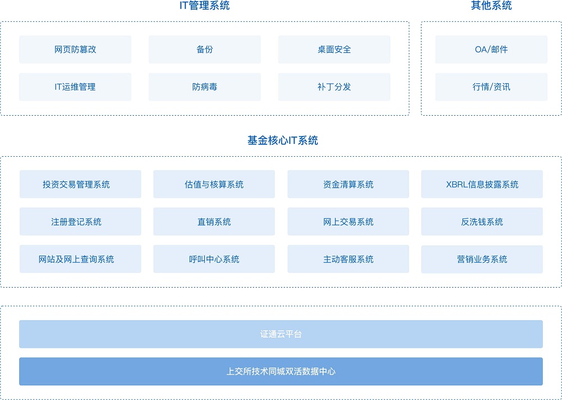Select the 估值与核算系统 block
The image size is (562, 400).
pos(214,184)
